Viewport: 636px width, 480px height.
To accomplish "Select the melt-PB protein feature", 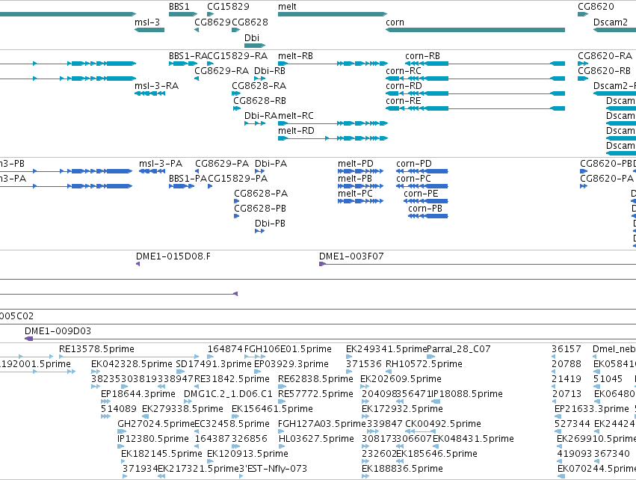I will 360,186.
